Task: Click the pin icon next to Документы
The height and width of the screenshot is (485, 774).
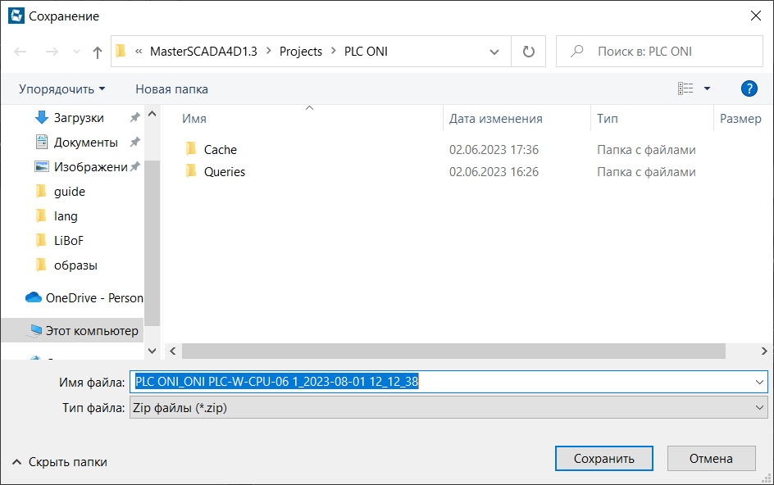Action: [x=134, y=142]
